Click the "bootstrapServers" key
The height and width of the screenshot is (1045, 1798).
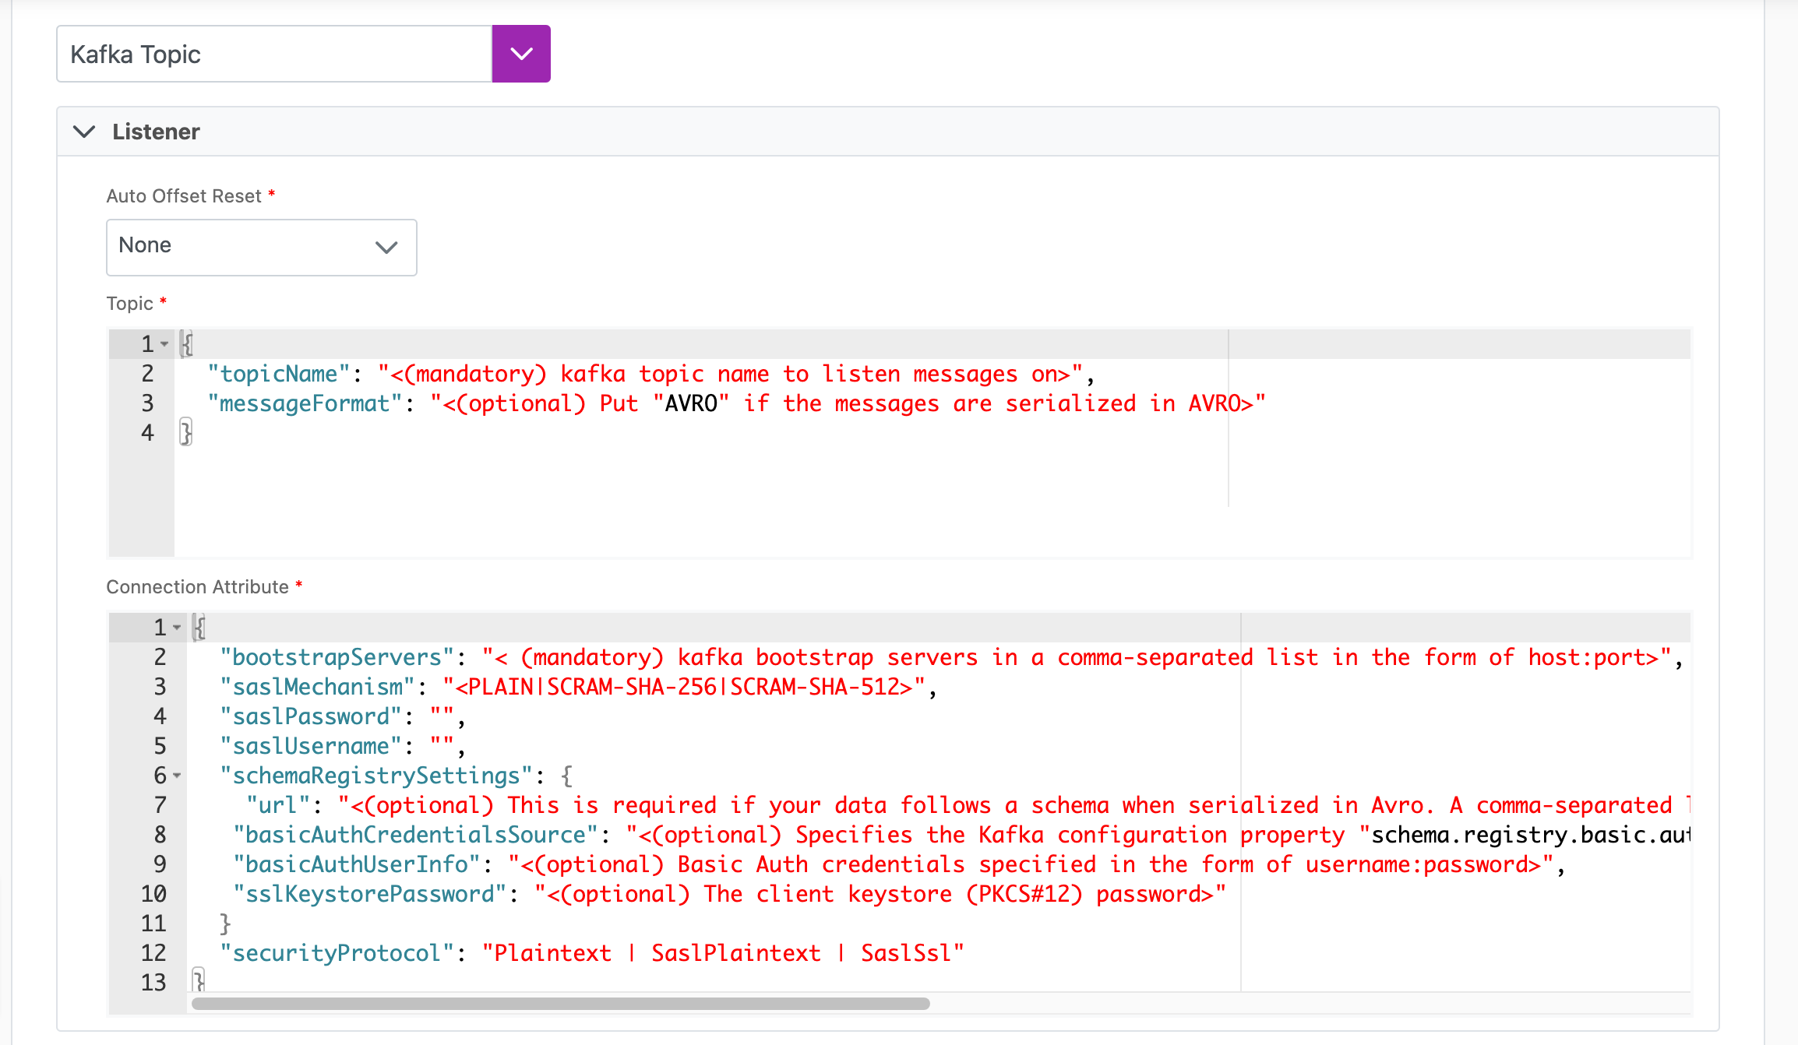coord(337,657)
